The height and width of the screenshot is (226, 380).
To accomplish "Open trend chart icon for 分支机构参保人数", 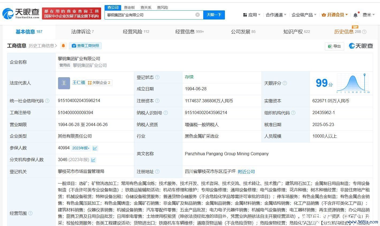I will [93, 160].
